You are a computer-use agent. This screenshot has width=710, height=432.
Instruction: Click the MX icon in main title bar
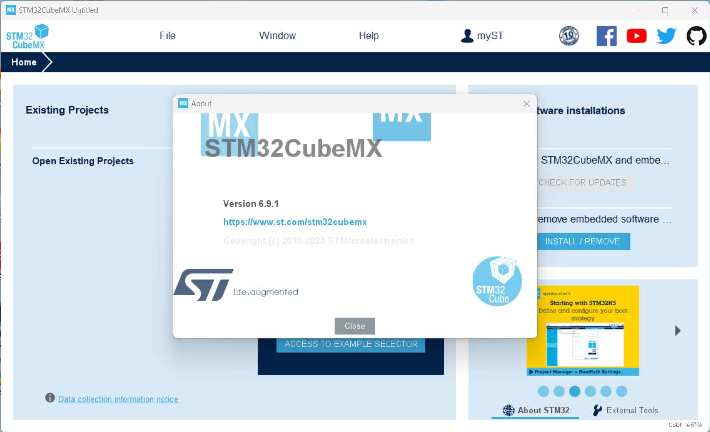coord(10,10)
